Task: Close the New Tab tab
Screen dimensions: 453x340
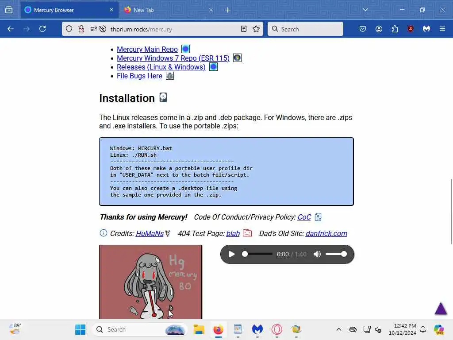Action: pyautogui.click(x=211, y=10)
